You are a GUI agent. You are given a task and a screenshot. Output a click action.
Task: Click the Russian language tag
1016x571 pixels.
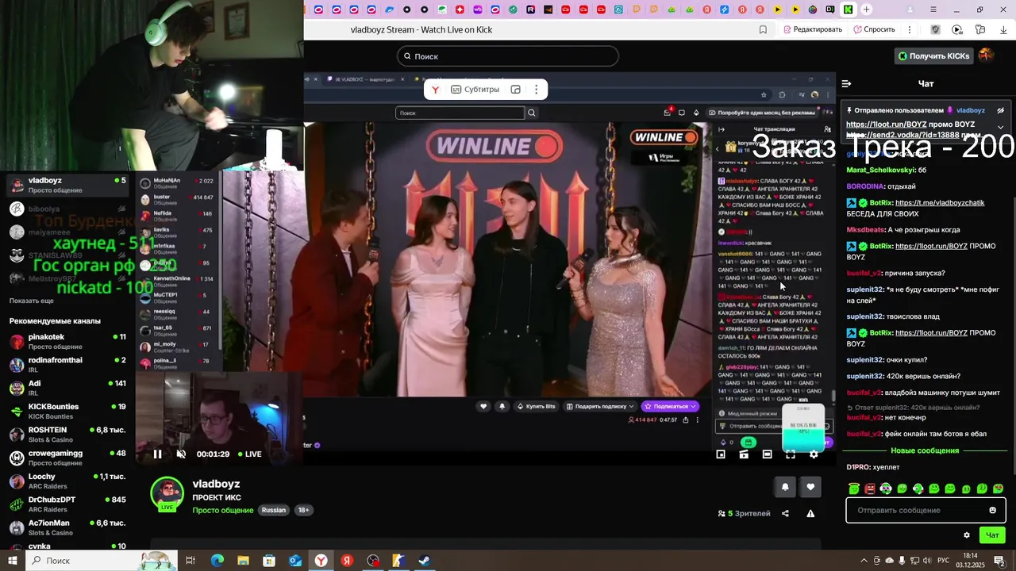274,510
